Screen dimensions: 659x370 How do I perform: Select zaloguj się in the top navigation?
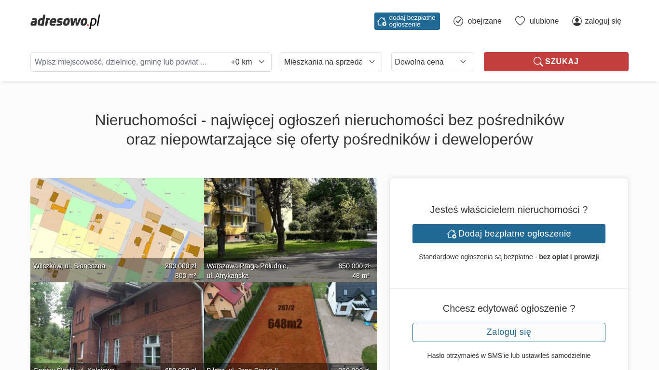(603, 21)
